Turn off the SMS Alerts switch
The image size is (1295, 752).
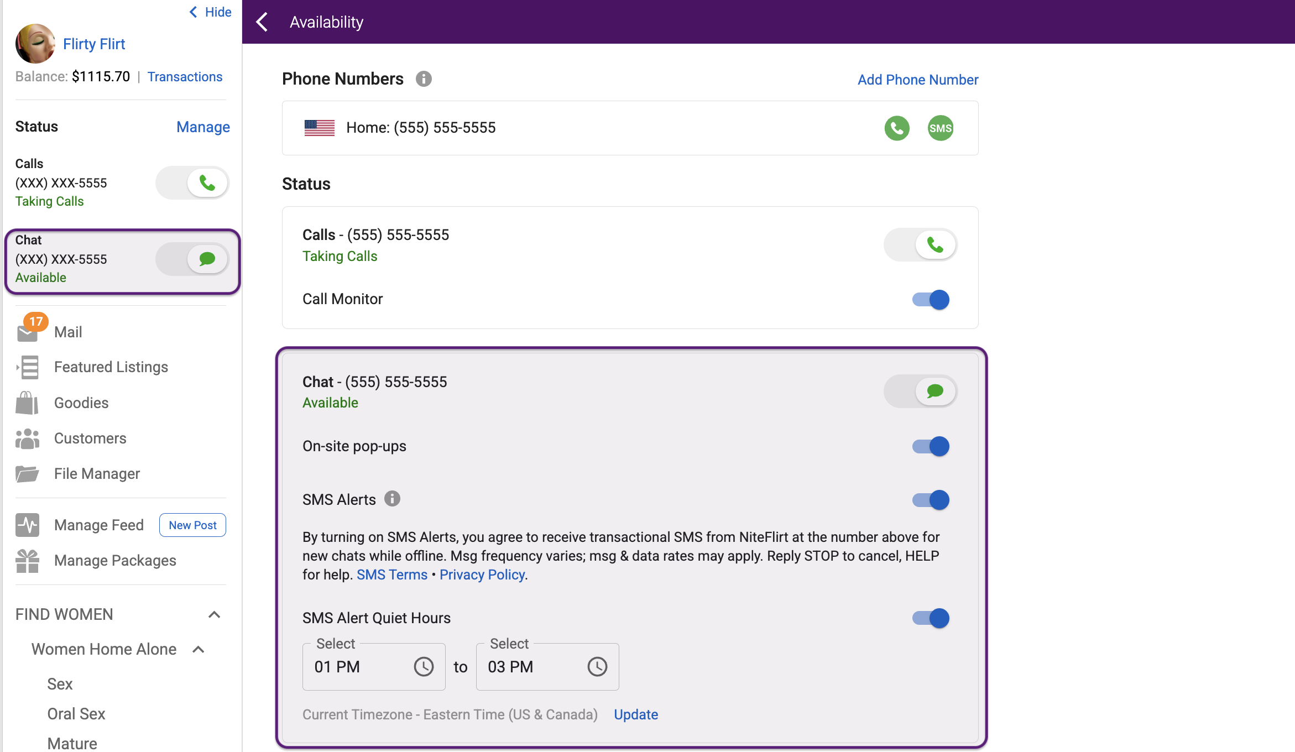click(x=931, y=500)
